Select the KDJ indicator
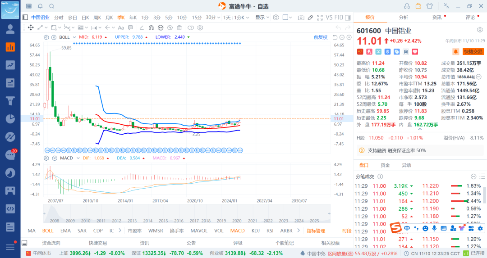The width and height of the screenshot is (487, 258). click(256, 231)
